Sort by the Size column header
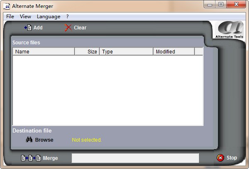Image resolution: width=249 pixels, height=169 pixels. (87, 51)
